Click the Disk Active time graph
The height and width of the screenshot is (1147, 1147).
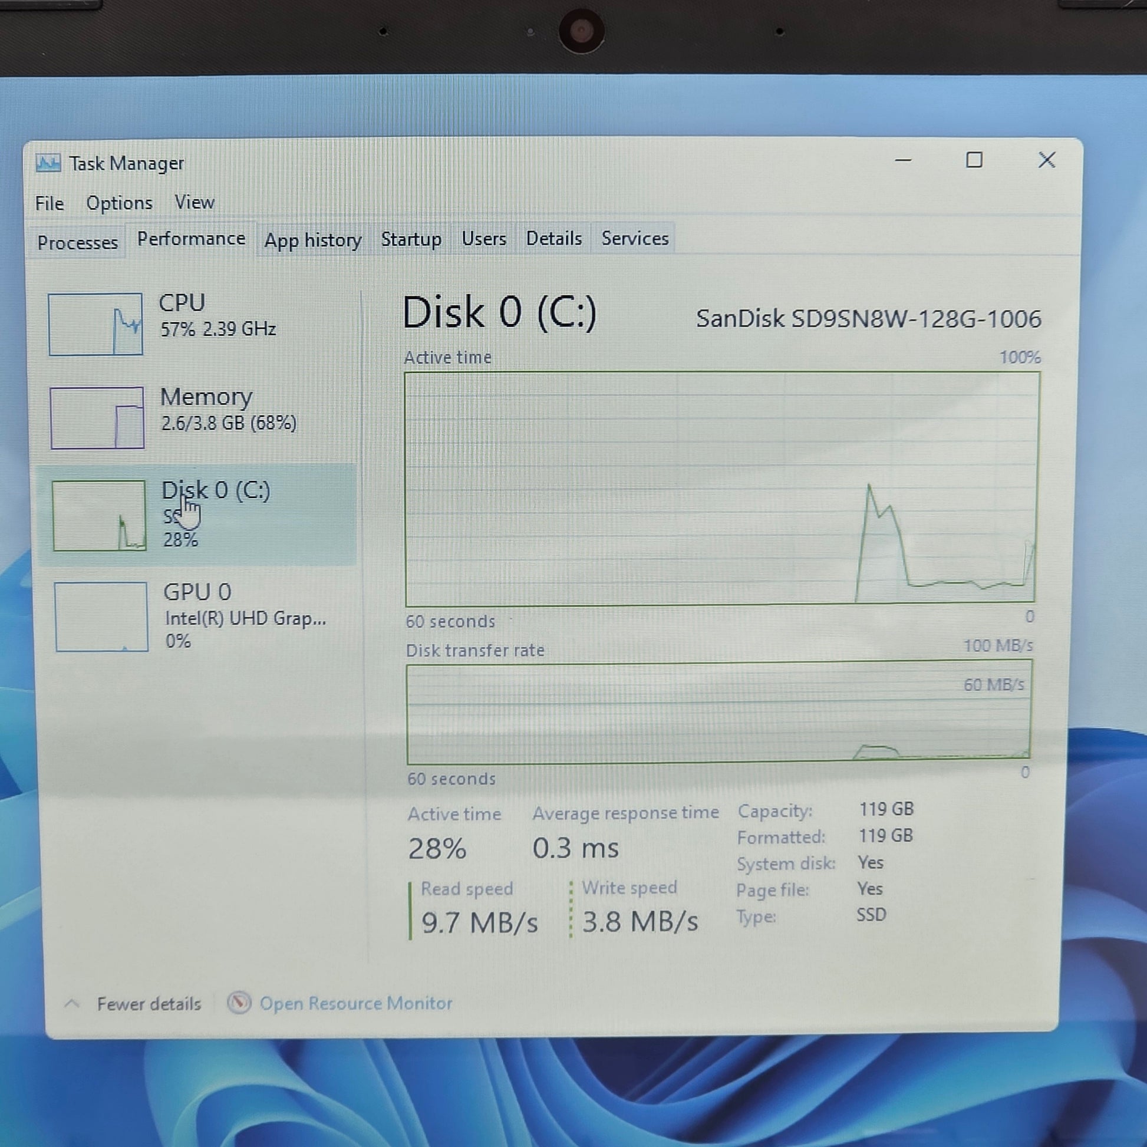721,488
